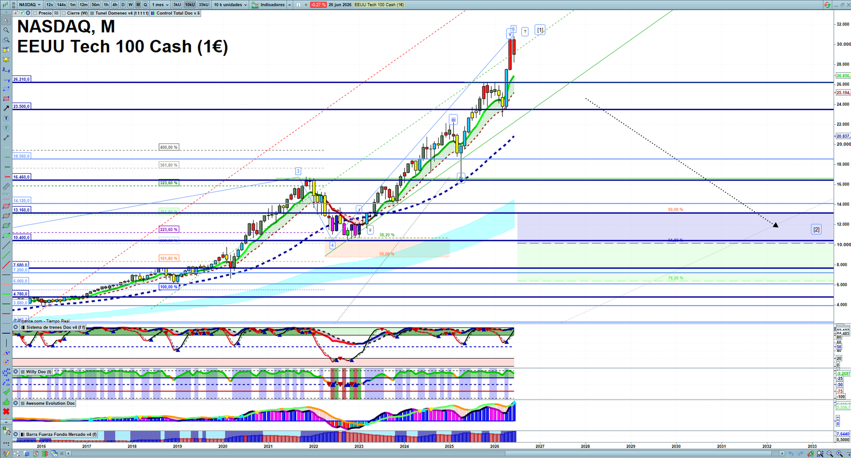The image size is (851, 458).
Task: Select the bell alert with cursor tool
Action: pos(6,49)
